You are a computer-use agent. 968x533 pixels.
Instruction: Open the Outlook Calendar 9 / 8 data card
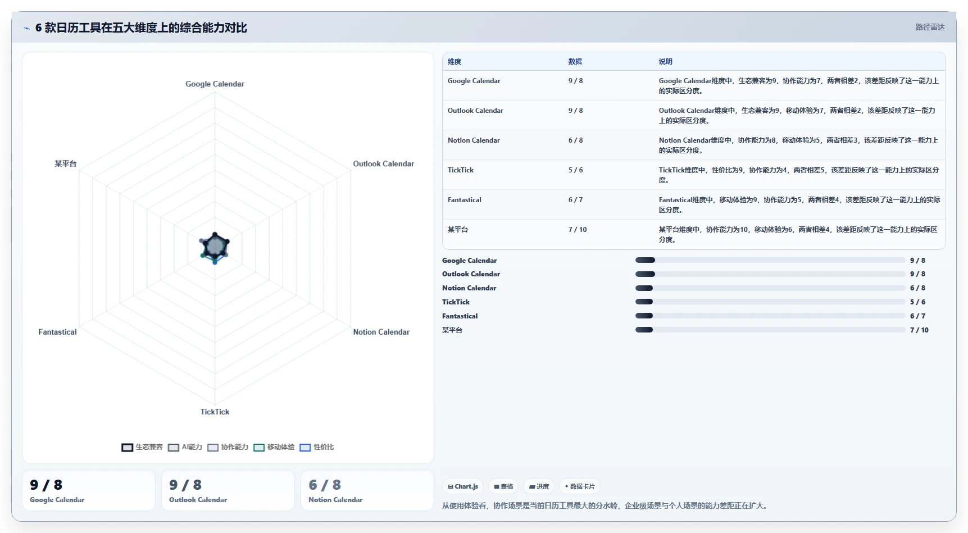(228, 490)
